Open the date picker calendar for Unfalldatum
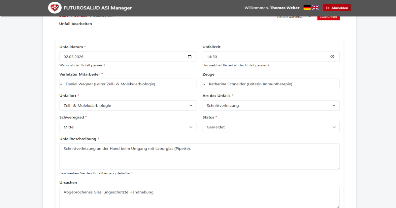 [190, 56]
